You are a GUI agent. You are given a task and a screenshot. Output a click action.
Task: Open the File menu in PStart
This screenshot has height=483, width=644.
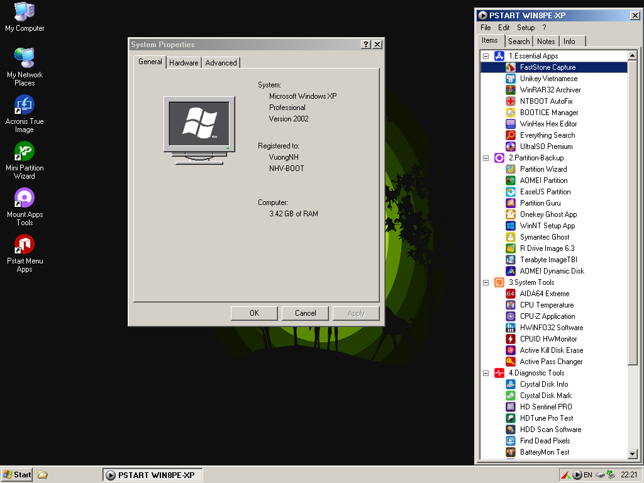[x=486, y=28]
